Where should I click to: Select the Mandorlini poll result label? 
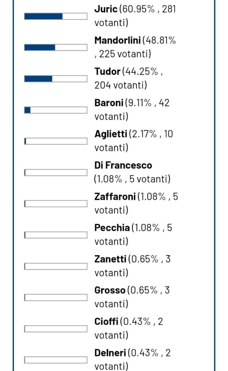[135, 47]
